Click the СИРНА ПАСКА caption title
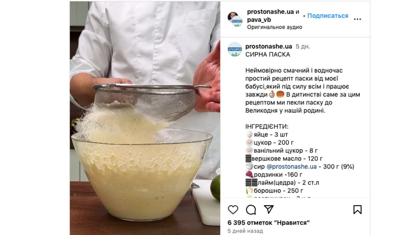 (268, 55)
